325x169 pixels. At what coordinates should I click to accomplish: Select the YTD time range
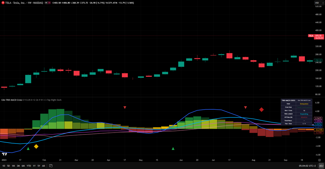point(29,166)
